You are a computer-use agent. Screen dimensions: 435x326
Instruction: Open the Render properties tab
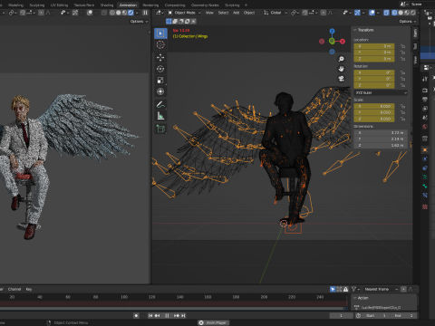click(x=425, y=90)
